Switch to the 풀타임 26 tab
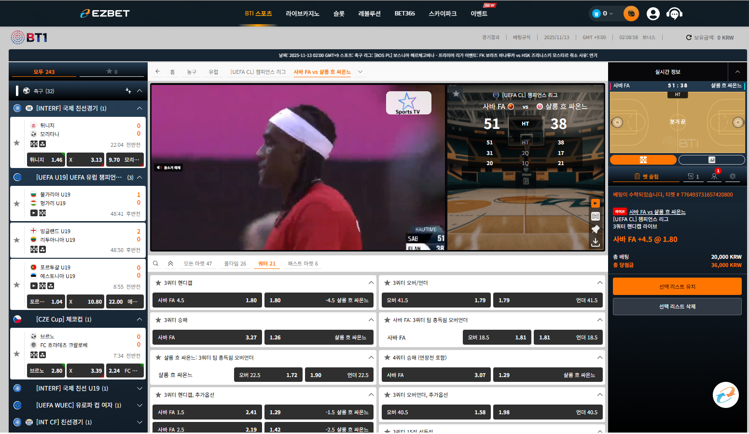 pyautogui.click(x=235, y=264)
